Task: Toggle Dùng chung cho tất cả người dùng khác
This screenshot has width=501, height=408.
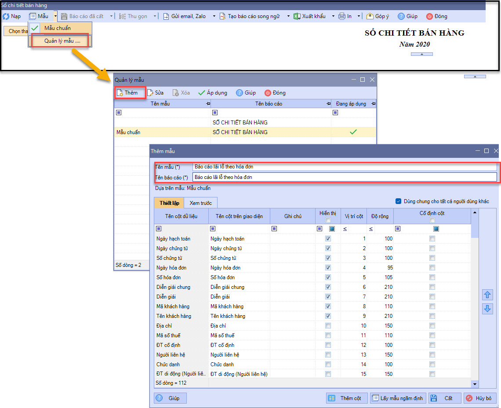Action: (x=398, y=201)
